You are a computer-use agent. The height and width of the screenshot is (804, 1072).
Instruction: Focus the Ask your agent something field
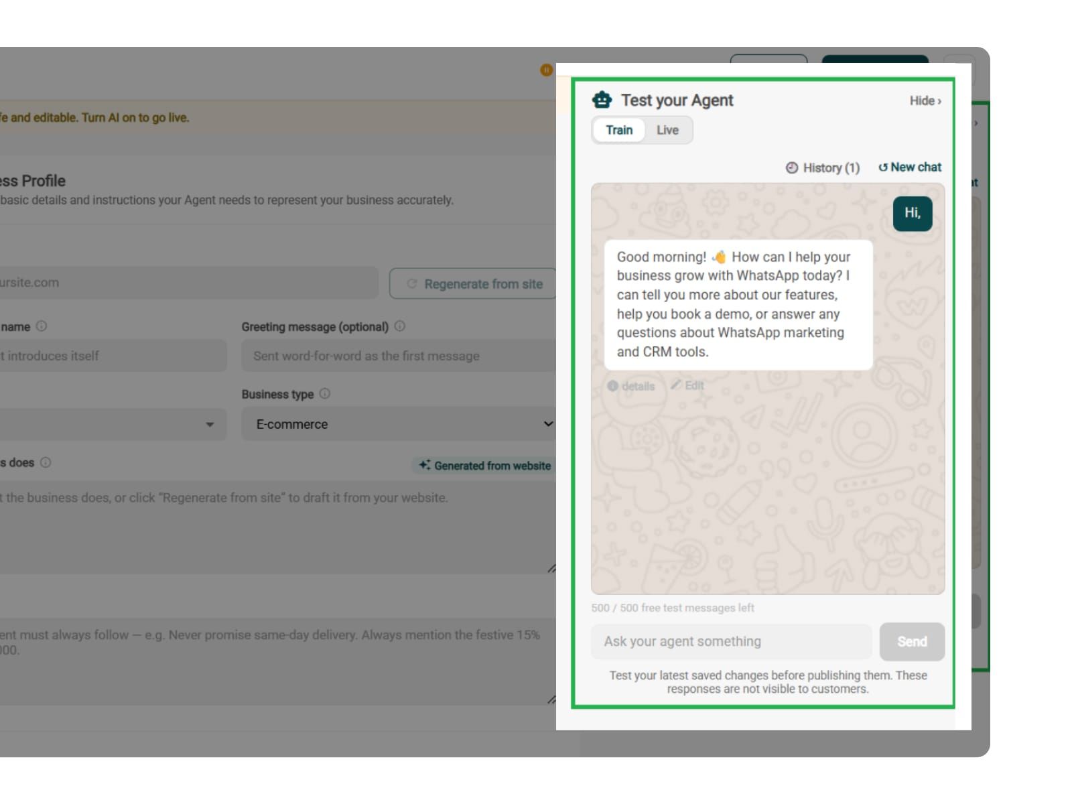pos(731,641)
